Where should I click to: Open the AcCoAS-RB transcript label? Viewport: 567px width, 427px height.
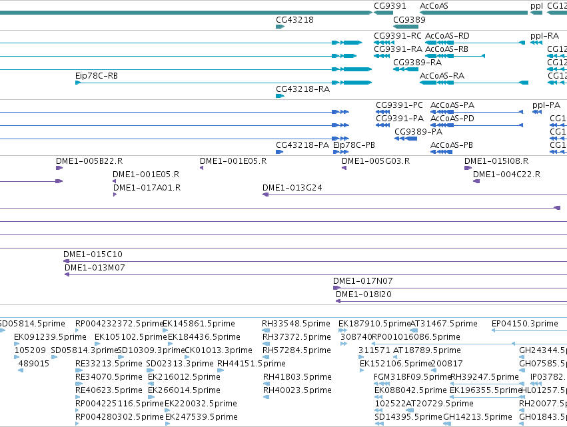tap(446, 49)
